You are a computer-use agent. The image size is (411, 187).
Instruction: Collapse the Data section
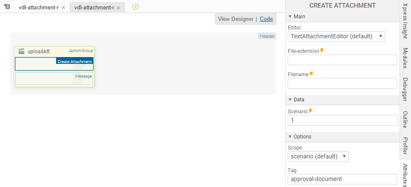click(x=290, y=100)
